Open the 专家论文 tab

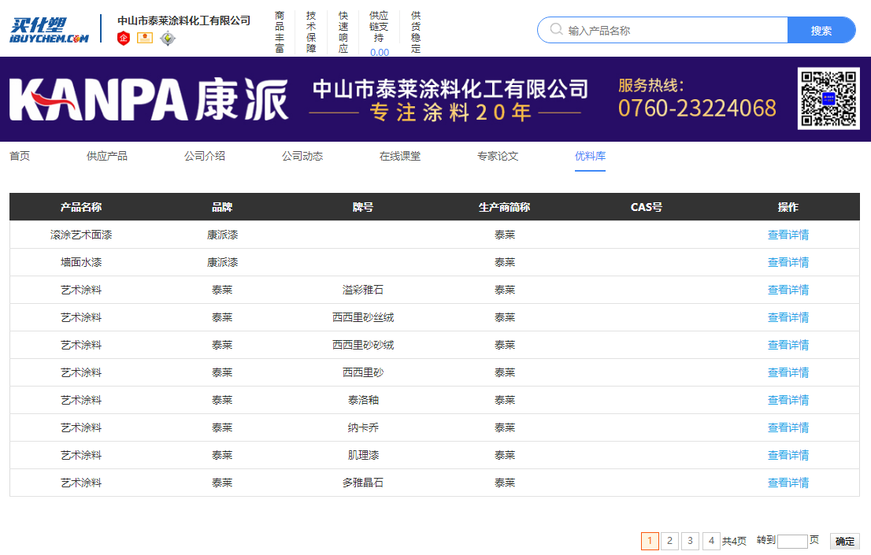[x=498, y=156]
